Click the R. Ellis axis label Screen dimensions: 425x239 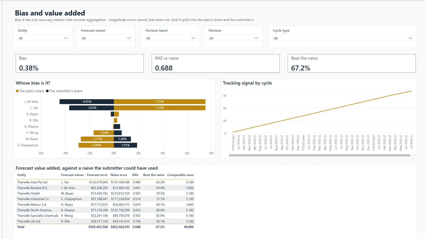point(34,120)
